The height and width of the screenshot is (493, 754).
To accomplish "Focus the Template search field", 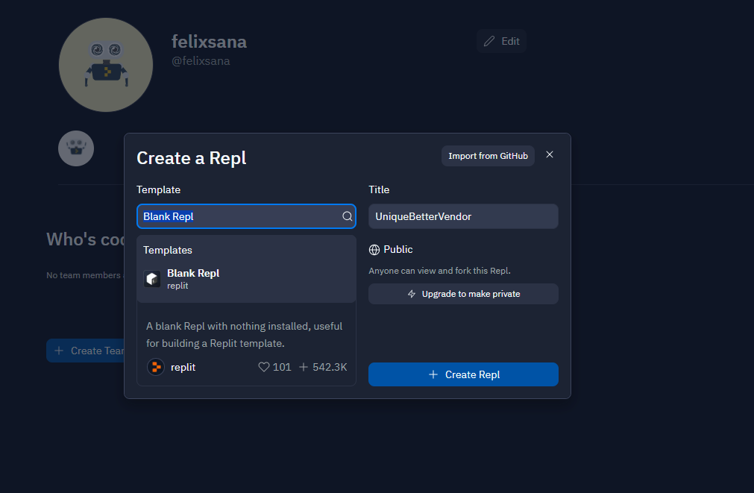I will [246, 216].
